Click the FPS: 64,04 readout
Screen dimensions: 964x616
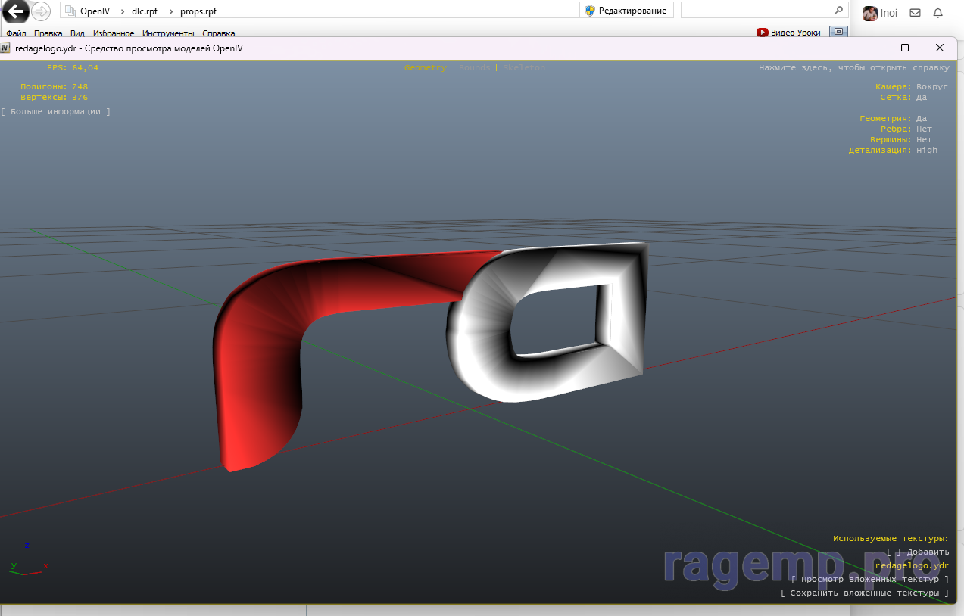[x=73, y=67]
